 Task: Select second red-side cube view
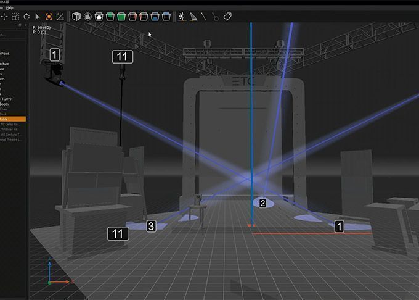click(144, 17)
